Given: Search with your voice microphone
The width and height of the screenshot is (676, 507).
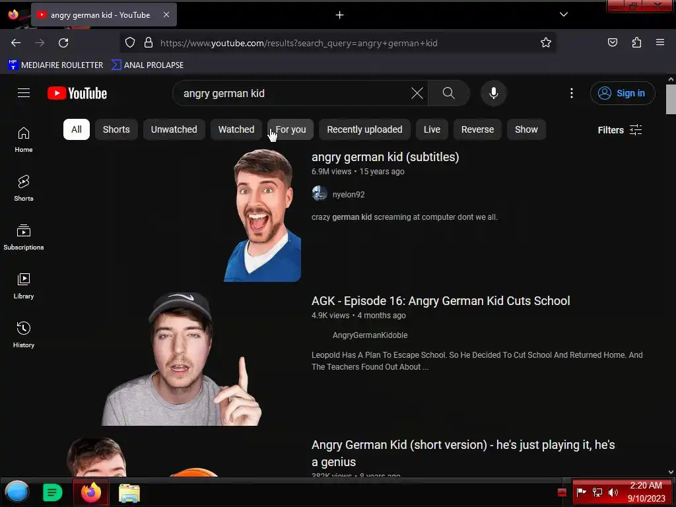Looking at the screenshot, I should (x=494, y=93).
